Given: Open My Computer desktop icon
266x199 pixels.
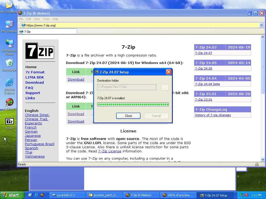Looking at the screenshot, I should pyautogui.click(x=9, y=26).
